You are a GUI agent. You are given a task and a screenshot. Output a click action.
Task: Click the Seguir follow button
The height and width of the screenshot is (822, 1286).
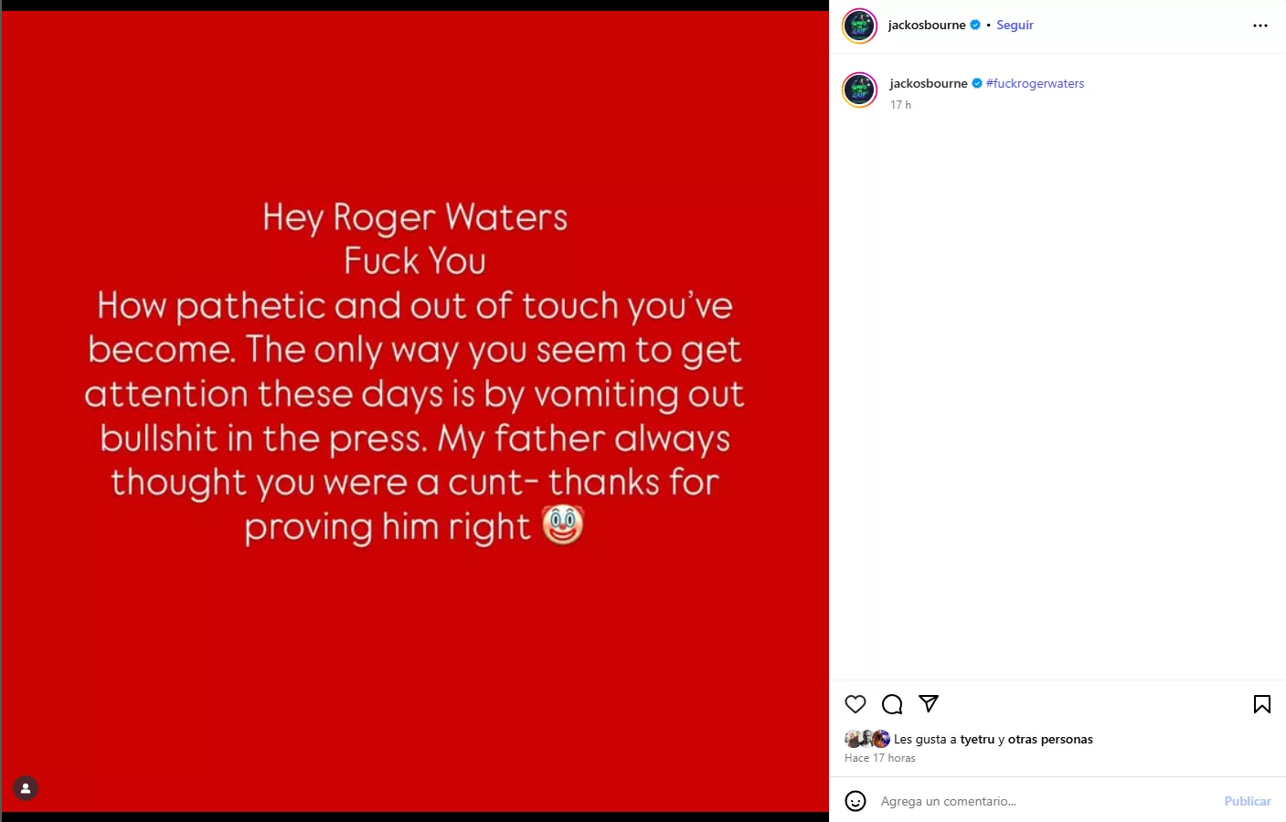tap(1015, 25)
